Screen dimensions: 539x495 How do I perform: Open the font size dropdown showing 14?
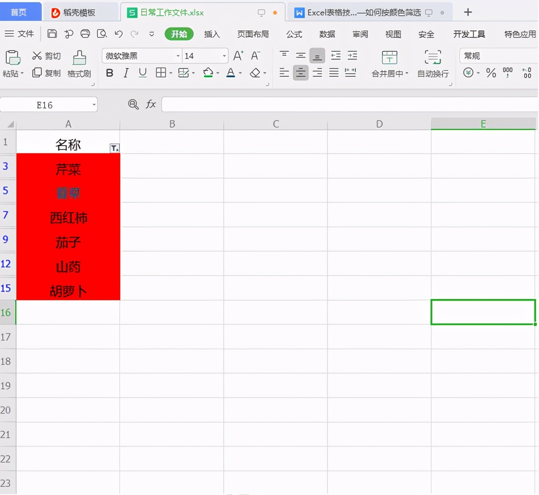224,56
